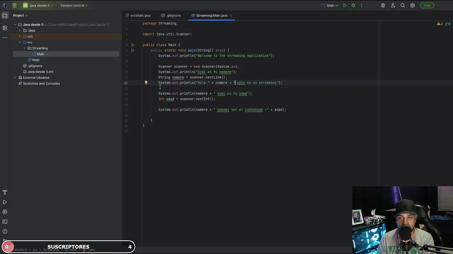Click the import java.util.Scanner line
Viewport: 453px width, 254px height.
[167, 34]
